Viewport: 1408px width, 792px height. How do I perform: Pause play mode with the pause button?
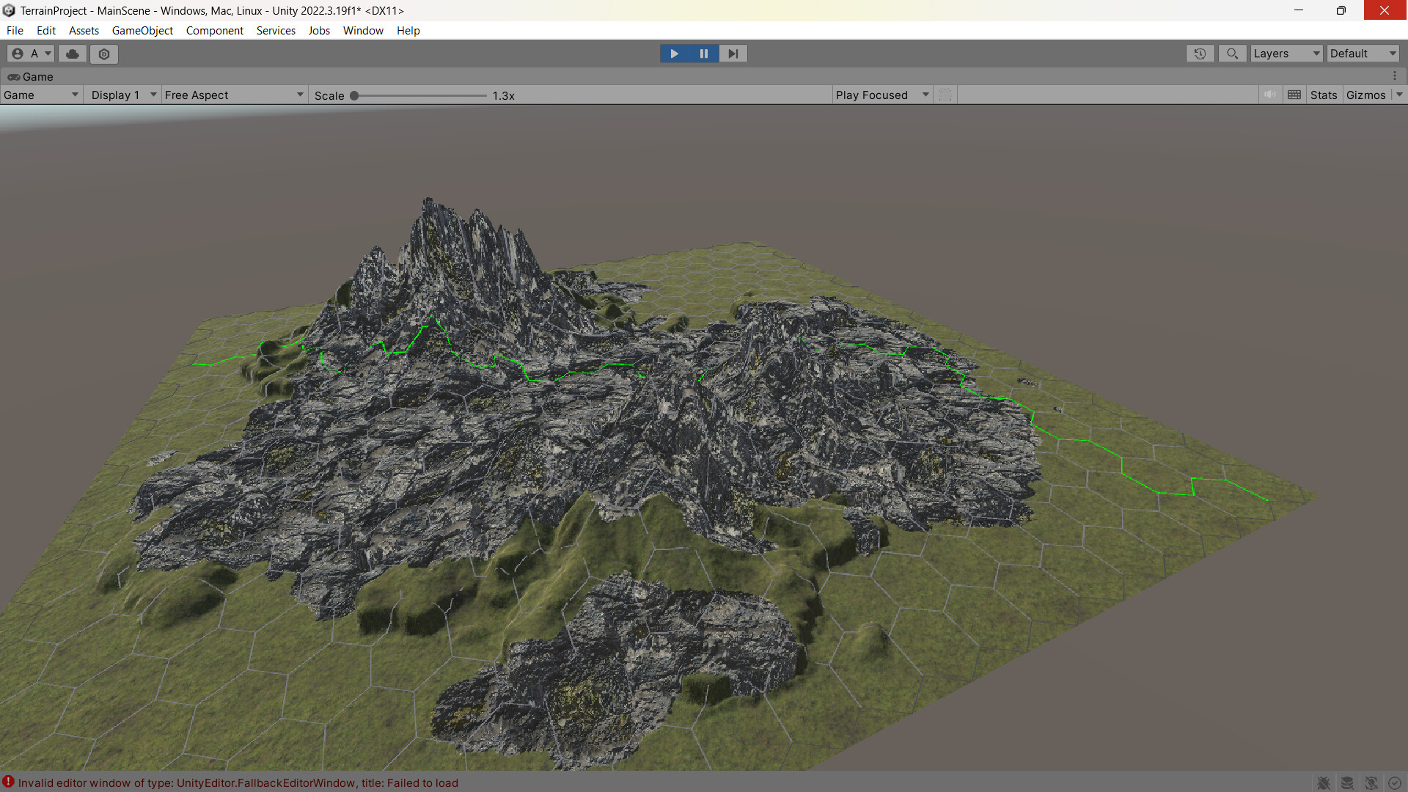click(x=703, y=53)
